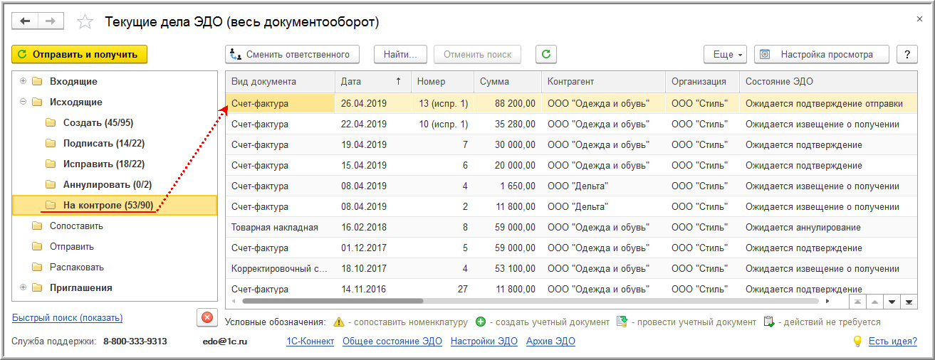Open the Архив ЭДО link
This screenshot has width=935, height=360.
pos(550,342)
